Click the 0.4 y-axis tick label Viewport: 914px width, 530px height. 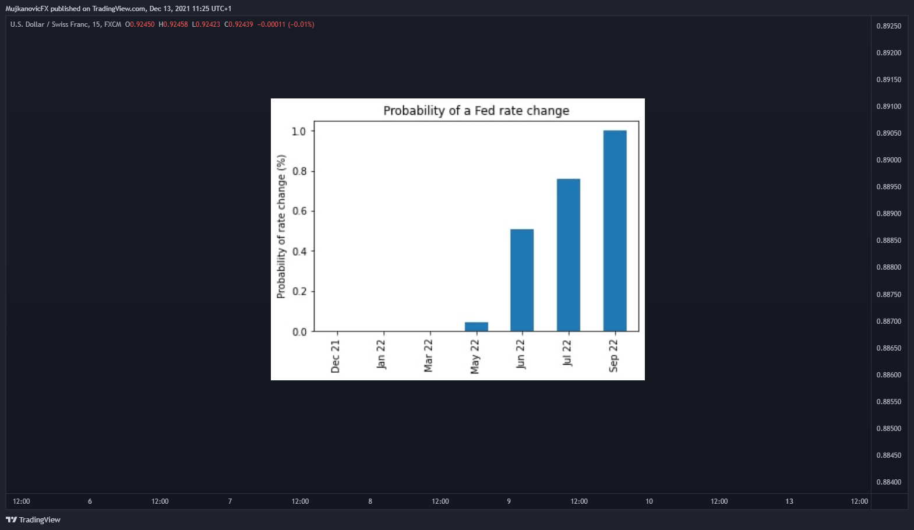299,252
